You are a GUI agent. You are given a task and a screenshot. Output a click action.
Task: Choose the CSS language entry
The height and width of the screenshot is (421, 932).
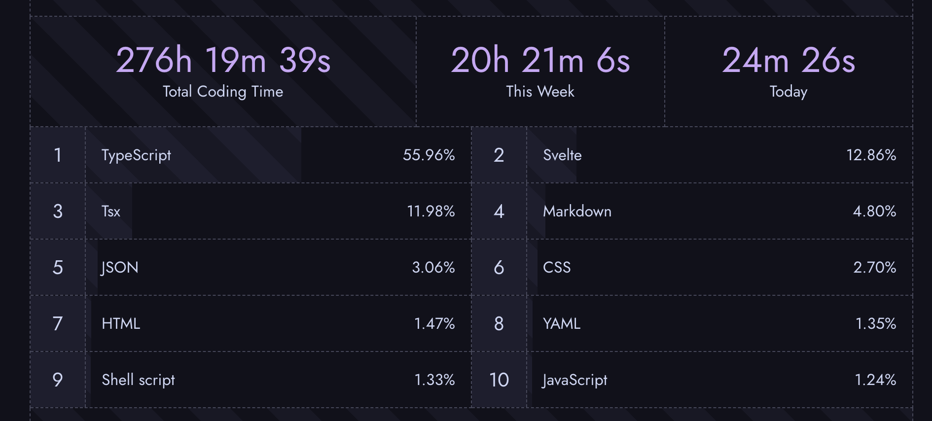(557, 268)
